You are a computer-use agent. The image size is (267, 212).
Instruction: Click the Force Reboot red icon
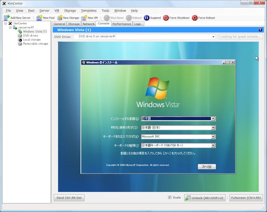pos(195,18)
